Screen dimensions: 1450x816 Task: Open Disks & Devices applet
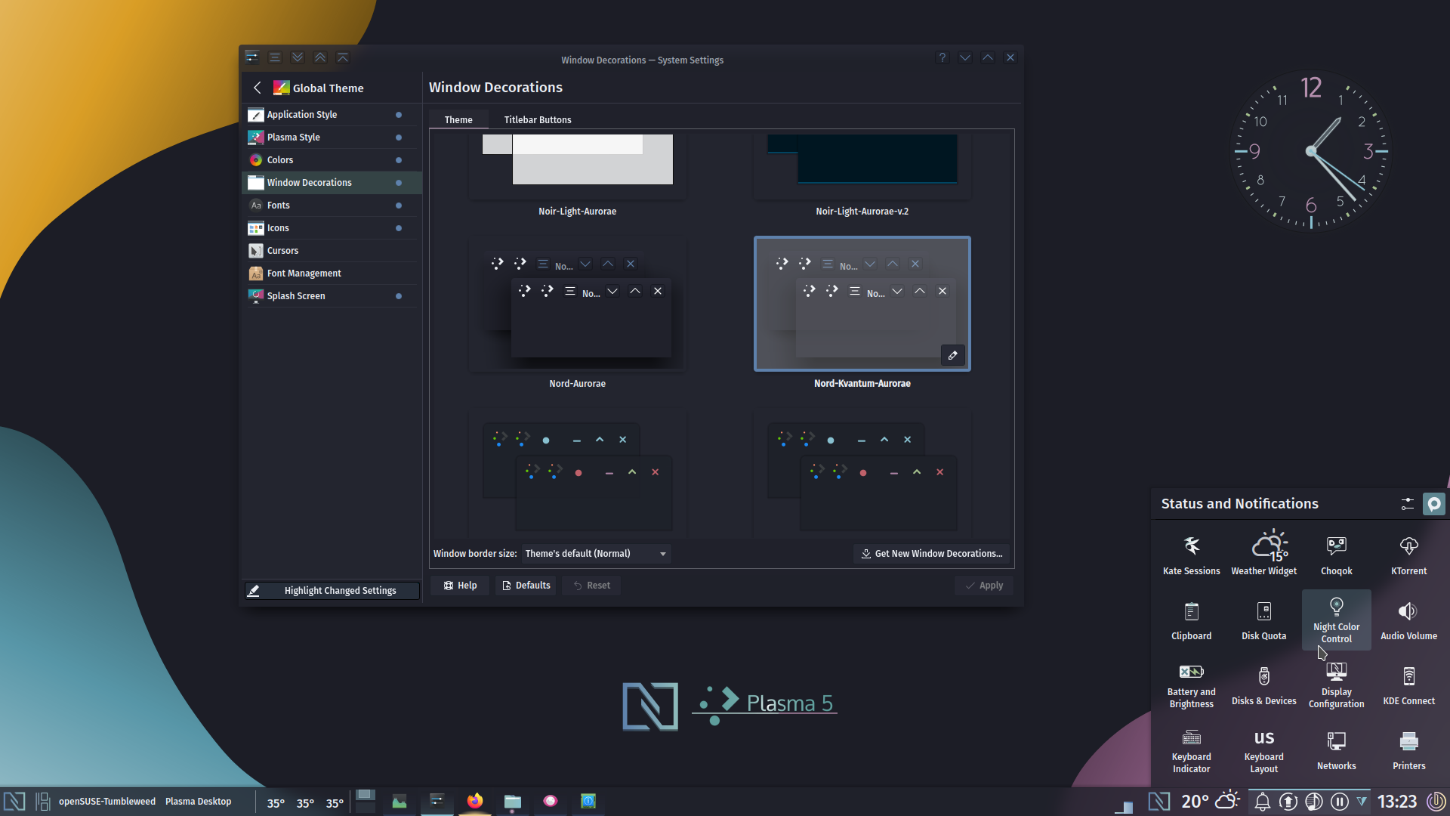click(x=1263, y=685)
